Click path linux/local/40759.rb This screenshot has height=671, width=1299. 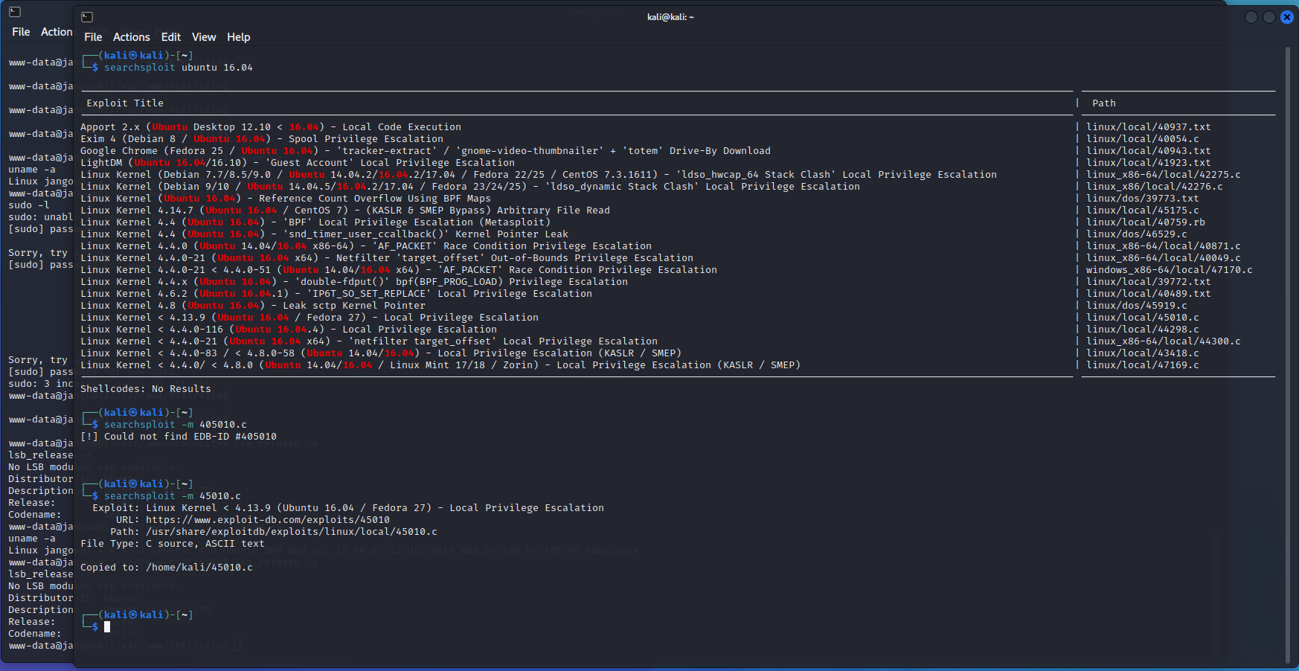point(1146,222)
